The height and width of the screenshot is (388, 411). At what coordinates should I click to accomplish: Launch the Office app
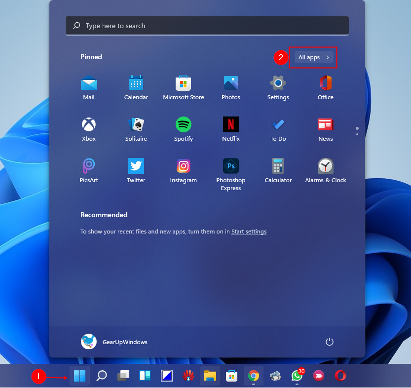pyautogui.click(x=326, y=88)
